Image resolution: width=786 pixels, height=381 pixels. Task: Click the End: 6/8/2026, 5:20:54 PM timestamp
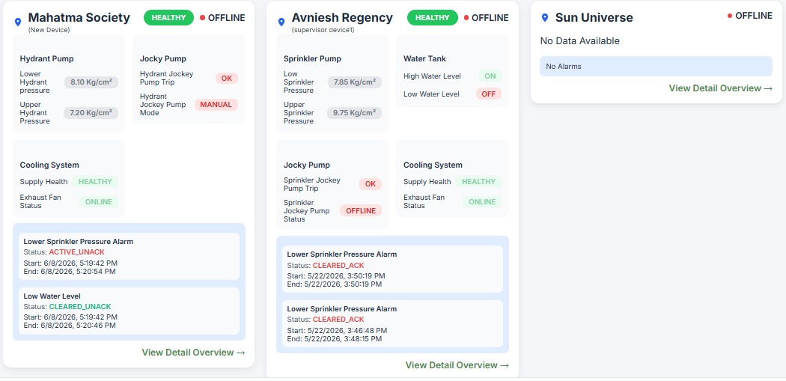tap(70, 272)
